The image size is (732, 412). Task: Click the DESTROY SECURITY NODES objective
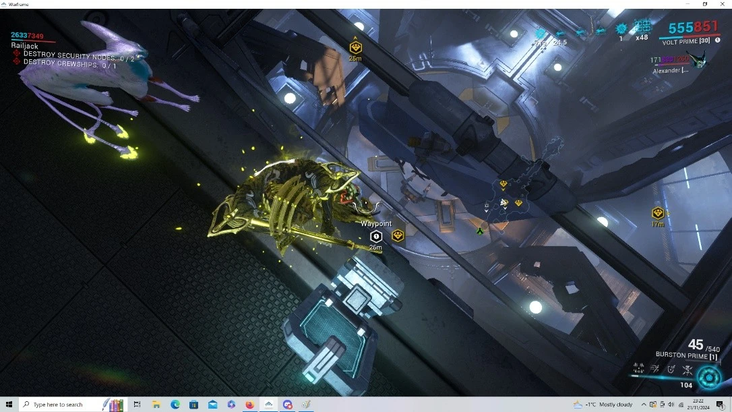(x=79, y=56)
